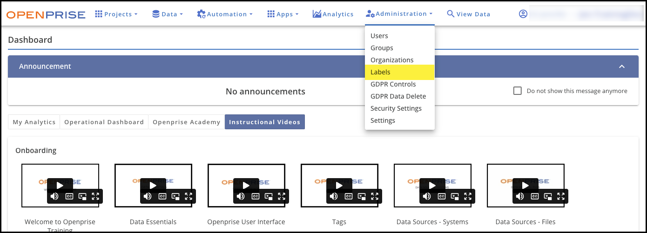The width and height of the screenshot is (647, 233).
Task: Play the Welcome to Openprise Training video
Action: pyautogui.click(x=60, y=185)
